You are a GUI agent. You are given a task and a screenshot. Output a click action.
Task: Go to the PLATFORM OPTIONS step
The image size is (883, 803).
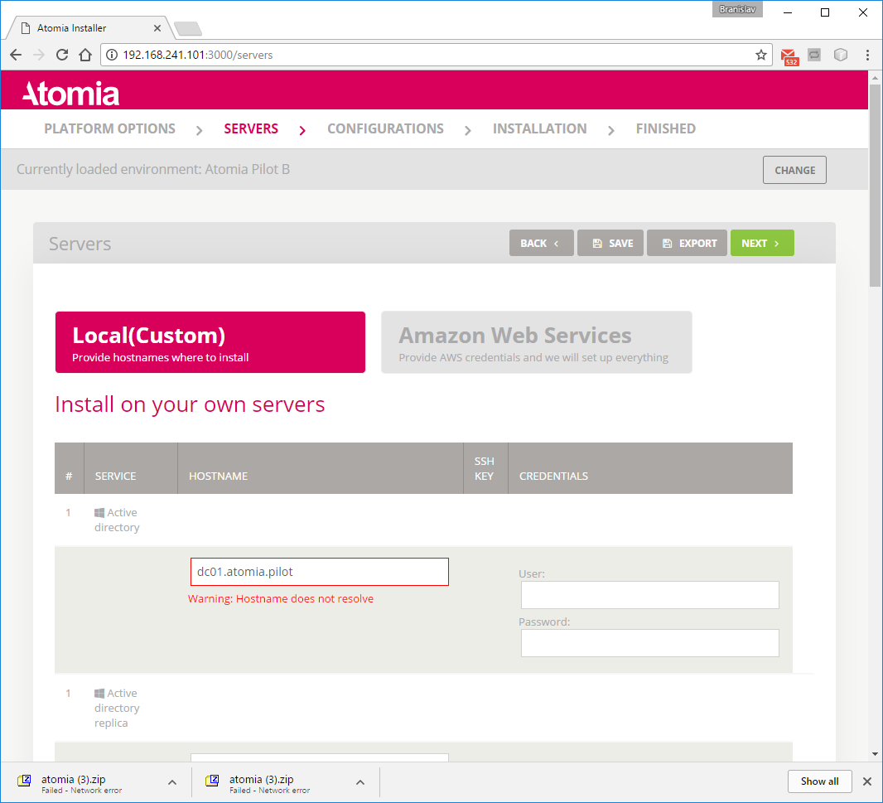pos(109,128)
